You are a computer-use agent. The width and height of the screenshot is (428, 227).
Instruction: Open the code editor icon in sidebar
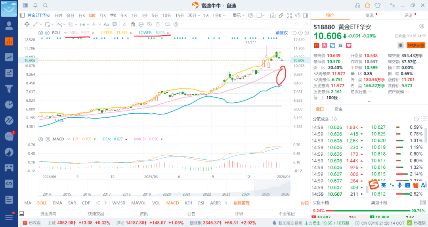(x=9, y=183)
